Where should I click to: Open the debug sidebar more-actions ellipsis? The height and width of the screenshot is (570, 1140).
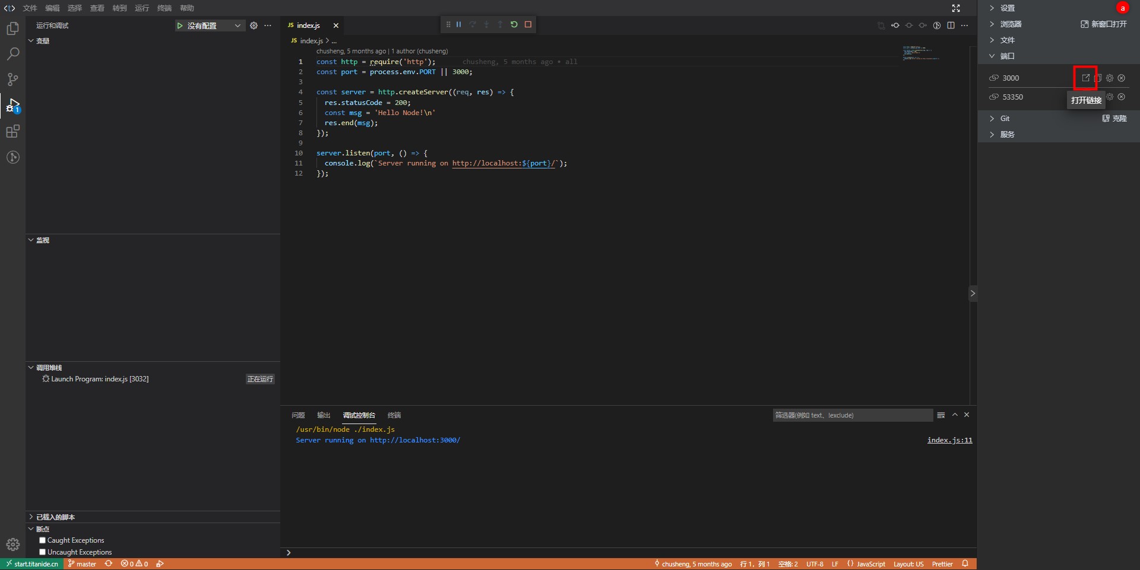[x=268, y=26]
